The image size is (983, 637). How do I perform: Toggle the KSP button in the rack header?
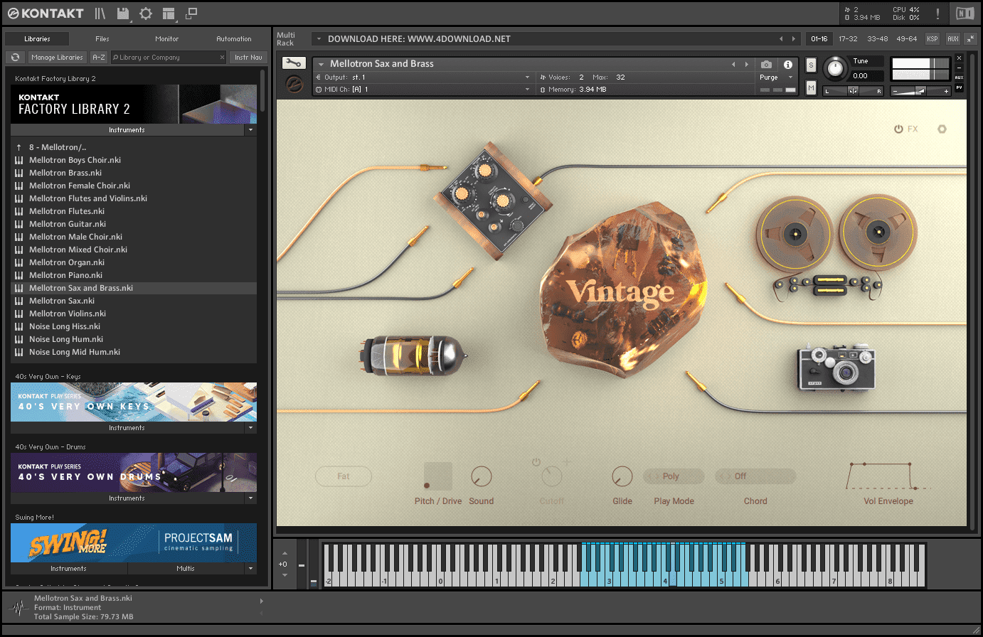coord(932,38)
